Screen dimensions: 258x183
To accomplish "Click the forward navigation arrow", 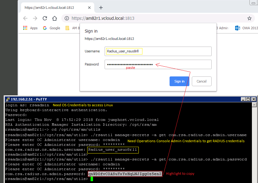I will click(x=34, y=18).
